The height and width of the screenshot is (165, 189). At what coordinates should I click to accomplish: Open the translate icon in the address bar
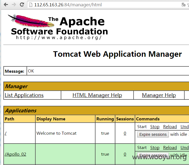(x=183, y=5)
